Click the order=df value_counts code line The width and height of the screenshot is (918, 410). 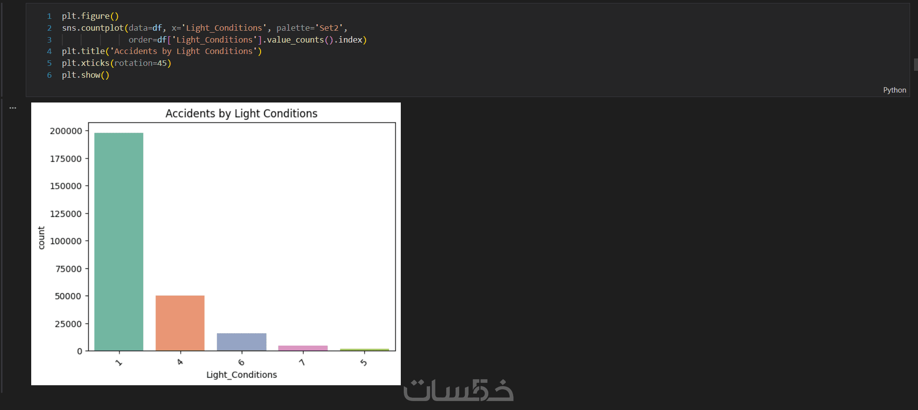(x=247, y=40)
